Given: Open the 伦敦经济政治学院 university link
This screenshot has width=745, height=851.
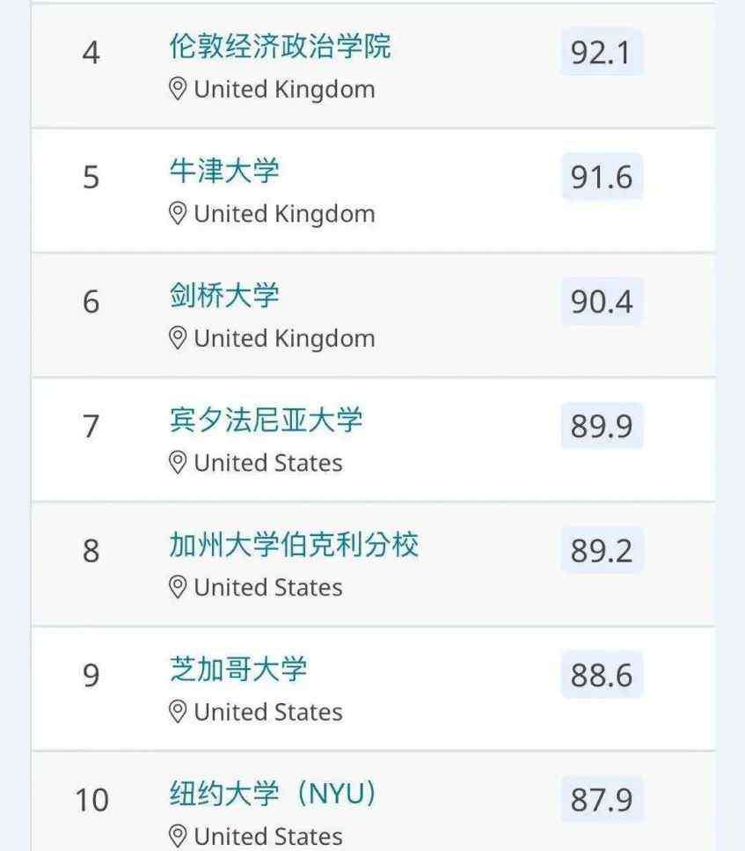Looking at the screenshot, I should click(x=280, y=46).
